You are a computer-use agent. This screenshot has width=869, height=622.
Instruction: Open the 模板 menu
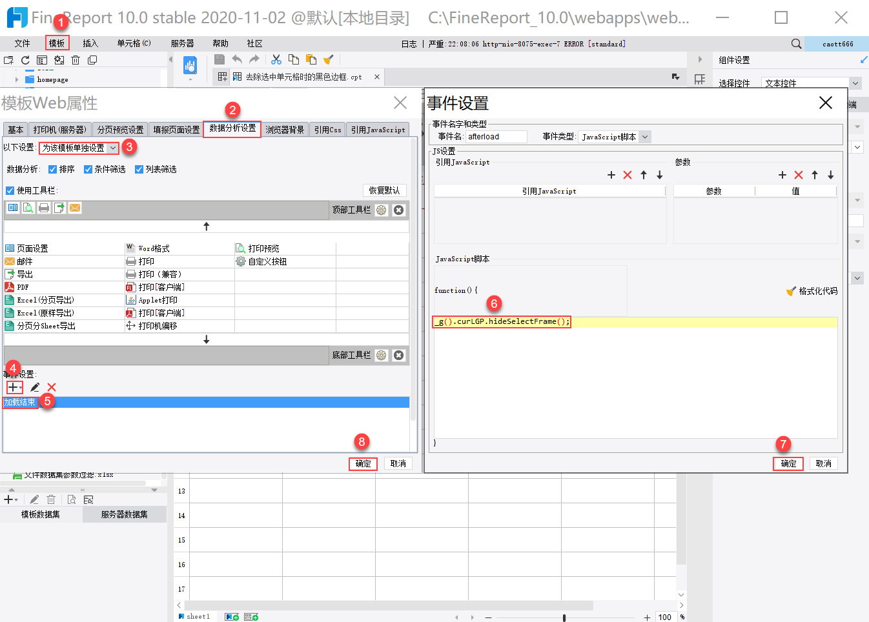(x=57, y=43)
